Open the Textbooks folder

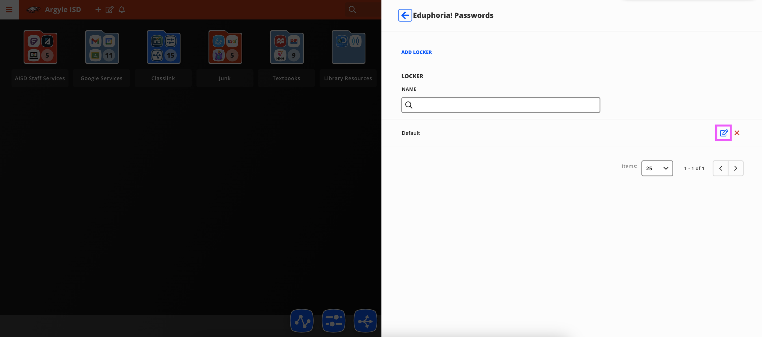pos(287,47)
